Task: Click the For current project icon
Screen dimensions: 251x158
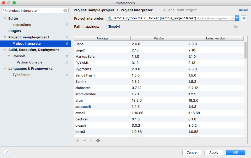Action: (x=164, y=10)
